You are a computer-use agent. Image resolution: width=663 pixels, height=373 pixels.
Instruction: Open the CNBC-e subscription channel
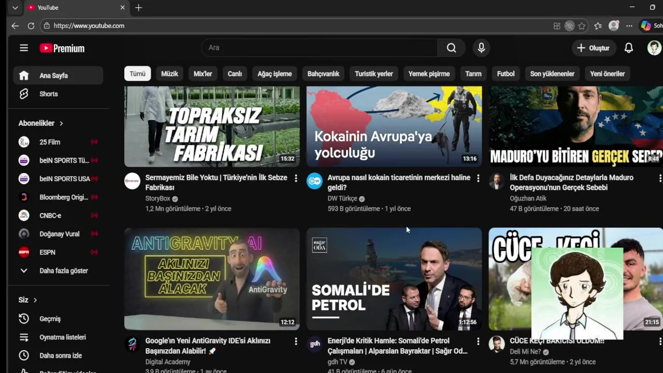58,216
